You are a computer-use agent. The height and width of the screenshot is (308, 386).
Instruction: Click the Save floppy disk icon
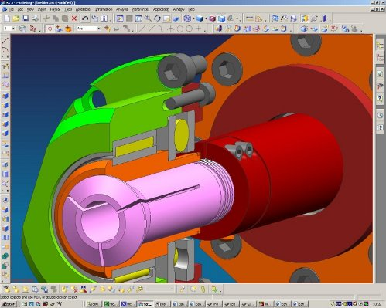point(26,19)
